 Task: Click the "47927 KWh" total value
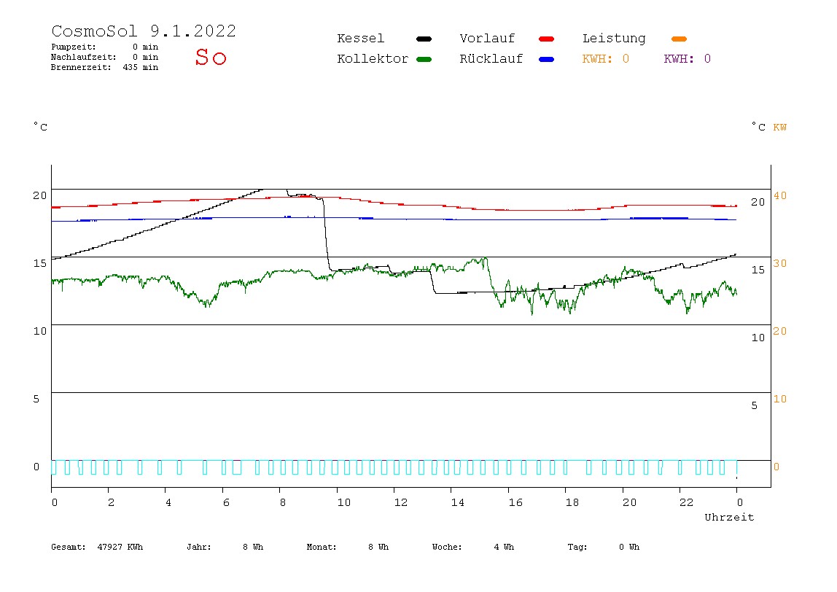120,547
